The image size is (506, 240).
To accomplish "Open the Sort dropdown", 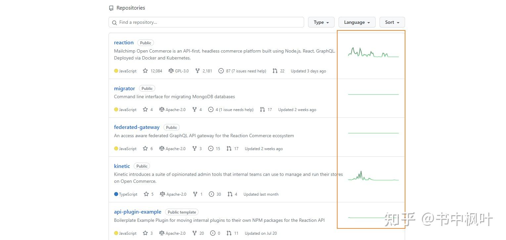I will (391, 22).
